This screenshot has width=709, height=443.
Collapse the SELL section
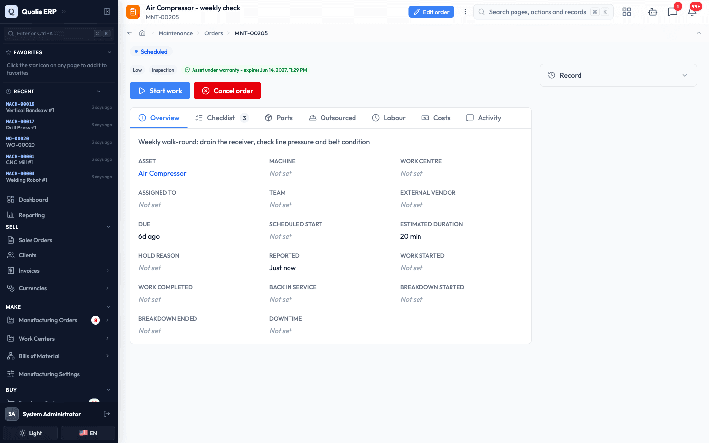[x=108, y=227]
